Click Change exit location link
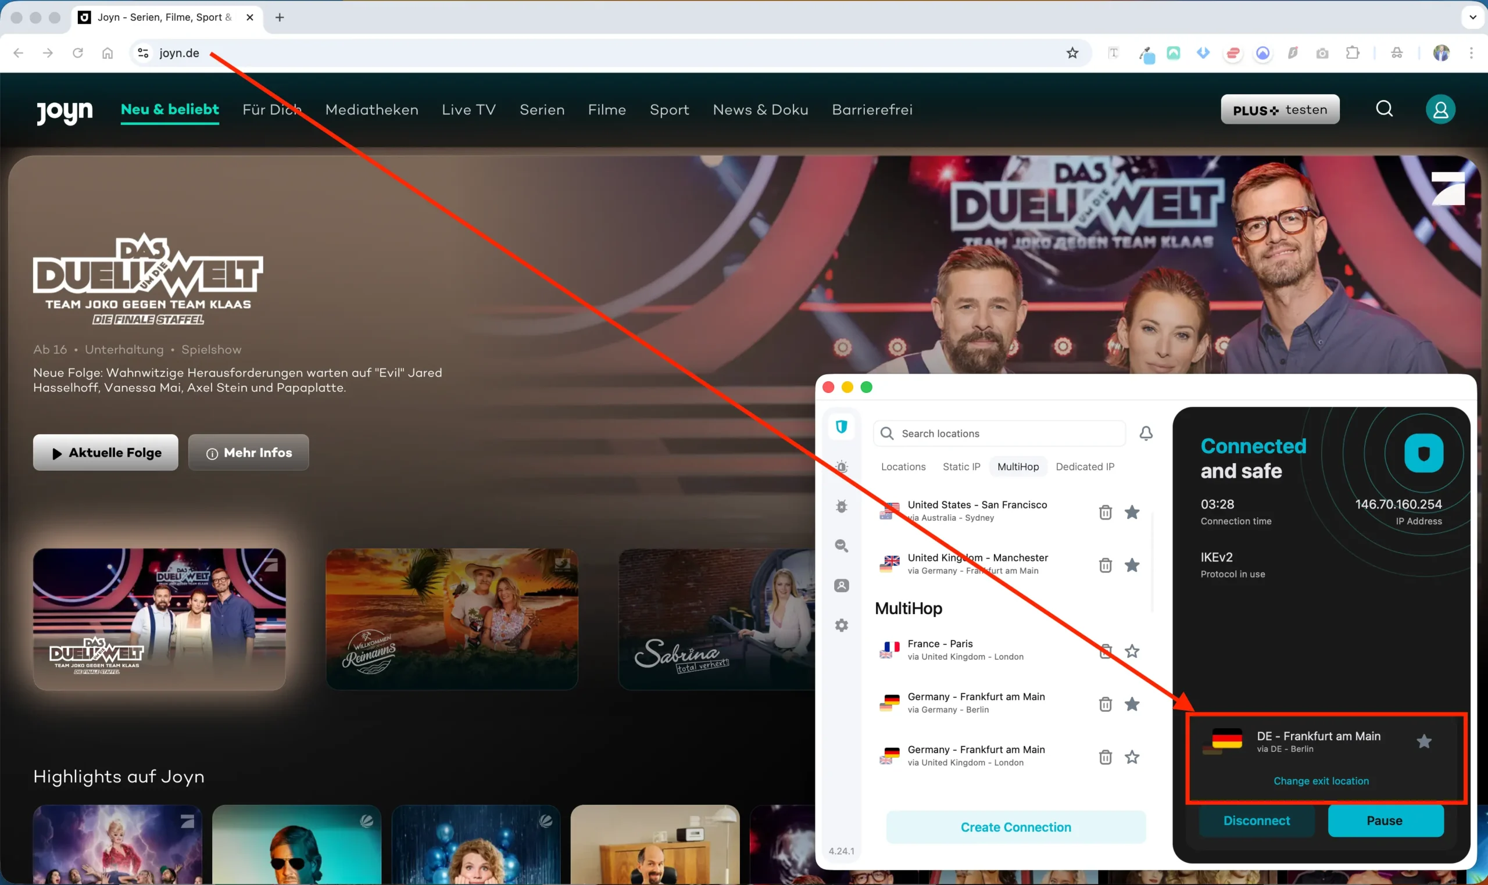This screenshot has width=1488, height=885. click(x=1321, y=780)
